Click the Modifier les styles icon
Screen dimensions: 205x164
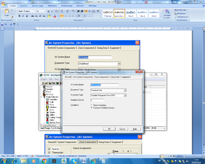pyautogui.click(x=167, y=13)
